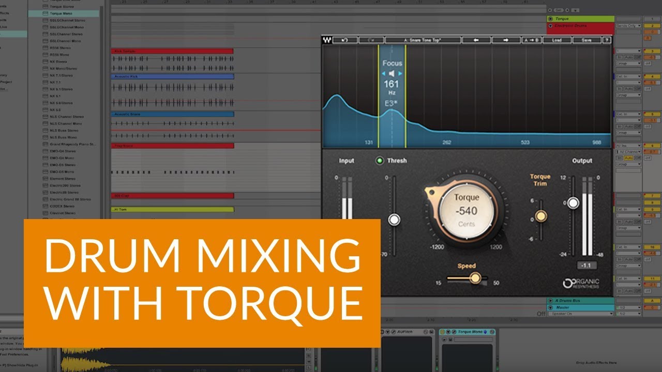Viewport: 662px width, 372px height.
Task: Open the Speaker On dropdown on Master
Action: pos(582,314)
